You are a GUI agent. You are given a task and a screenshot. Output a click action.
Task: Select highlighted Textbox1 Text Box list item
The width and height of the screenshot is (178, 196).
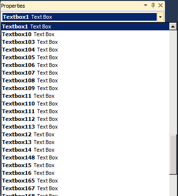point(85,26)
